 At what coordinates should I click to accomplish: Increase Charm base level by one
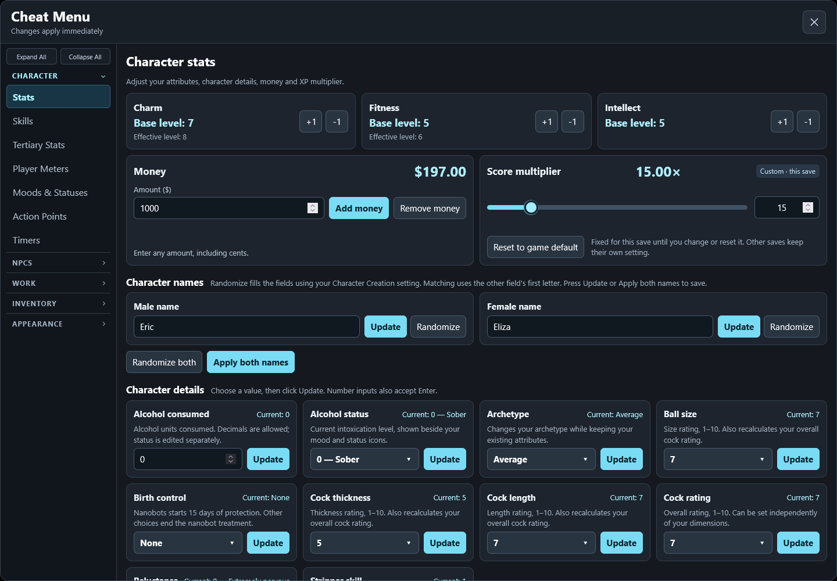point(311,121)
